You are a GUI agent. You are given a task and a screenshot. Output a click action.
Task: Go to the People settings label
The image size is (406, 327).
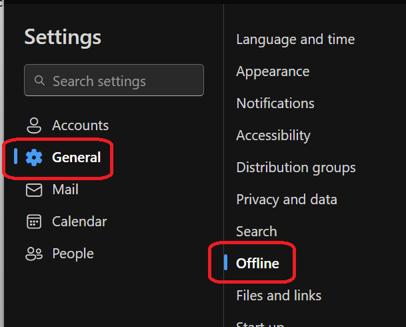click(73, 254)
